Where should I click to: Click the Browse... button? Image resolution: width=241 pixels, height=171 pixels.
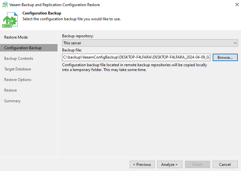pyautogui.click(x=225, y=58)
